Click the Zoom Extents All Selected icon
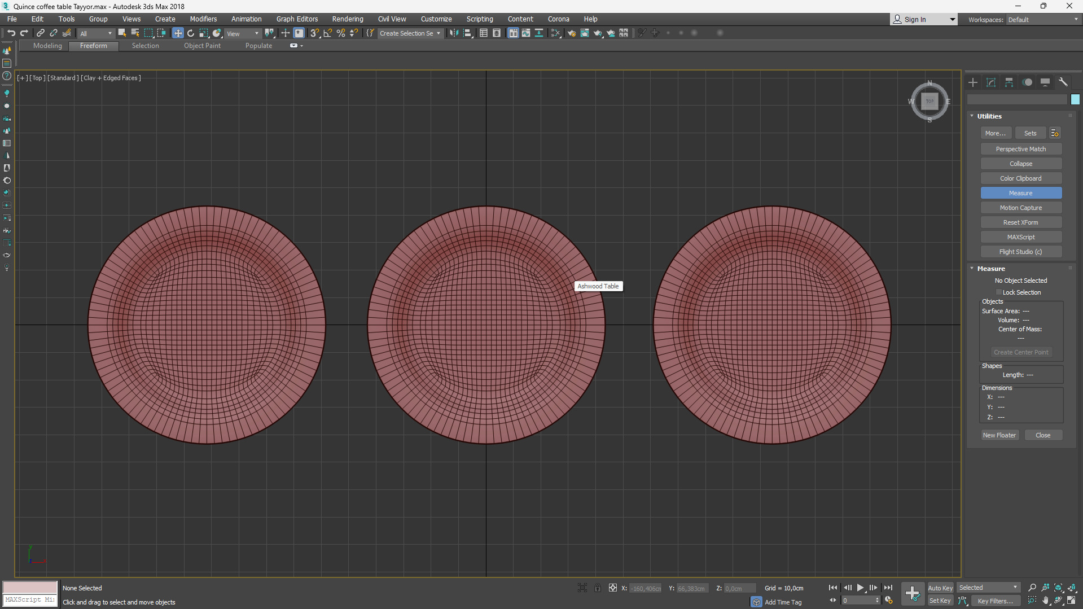Screen dimensions: 1083x609 (1072, 588)
